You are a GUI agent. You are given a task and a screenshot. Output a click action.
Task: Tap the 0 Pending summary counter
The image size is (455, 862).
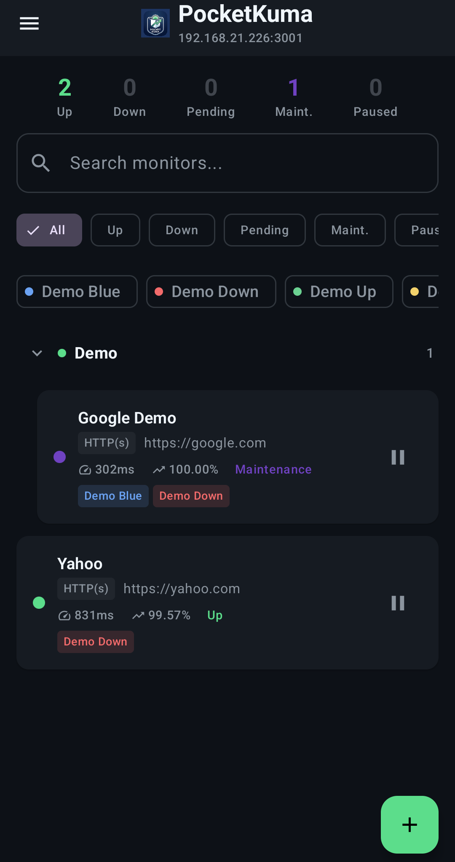click(x=211, y=97)
